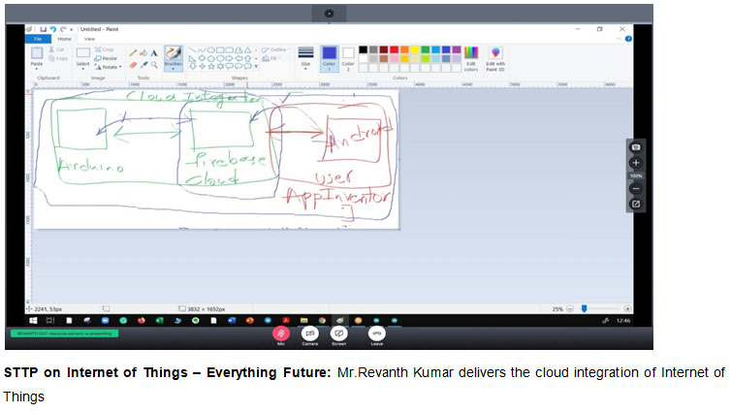This screenshot has height=412, width=731.
Task: Click the Screen share icon
Action: pos(338,332)
